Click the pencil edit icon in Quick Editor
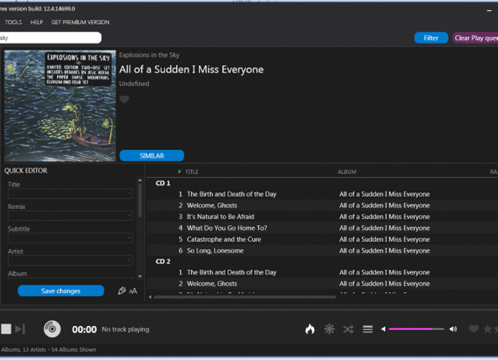Viewport: 498px width, 360px height. coord(122,291)
